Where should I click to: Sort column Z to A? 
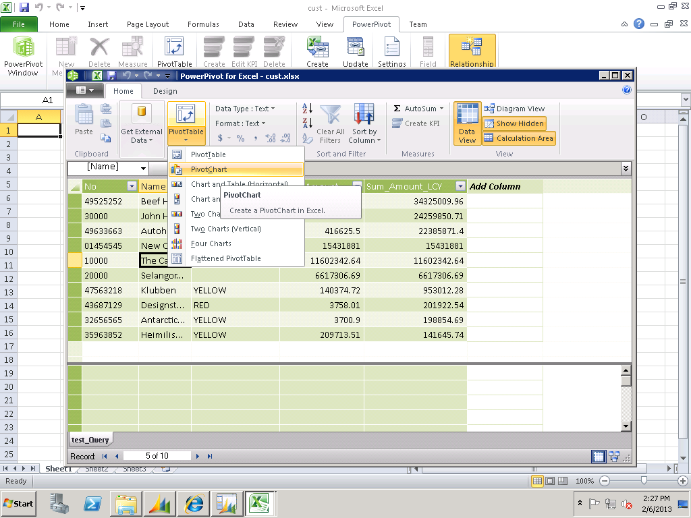point(307,123)
